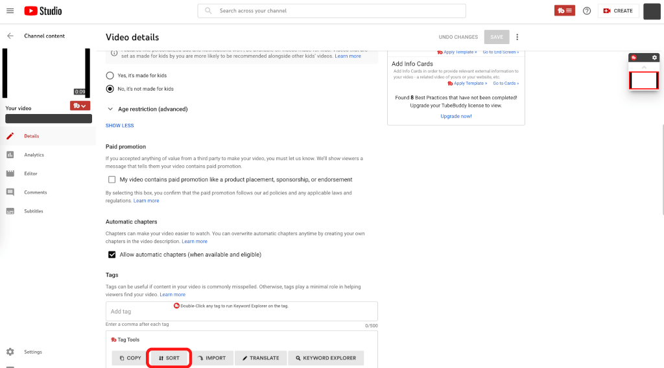Click the Sort tags button
The width and height of the screenshot is (664, 368).
tap(169, 358)
